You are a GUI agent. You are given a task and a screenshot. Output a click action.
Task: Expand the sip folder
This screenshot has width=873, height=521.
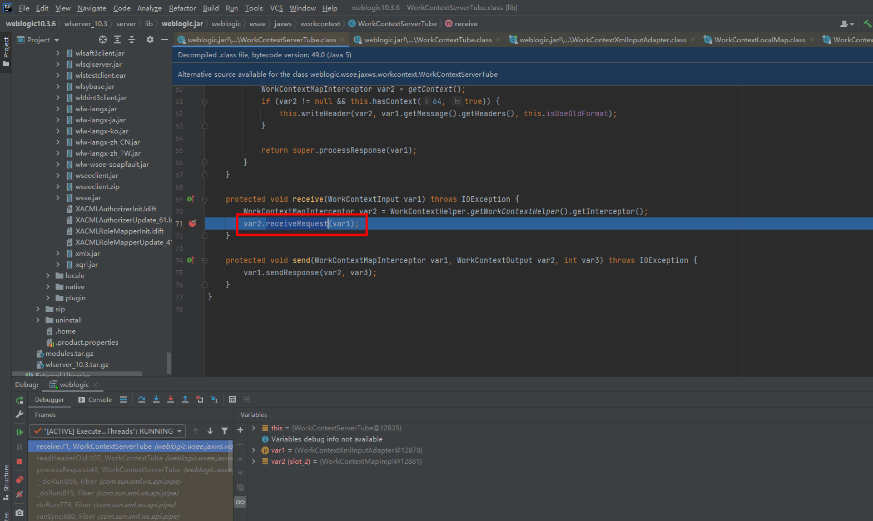(38, 309)
